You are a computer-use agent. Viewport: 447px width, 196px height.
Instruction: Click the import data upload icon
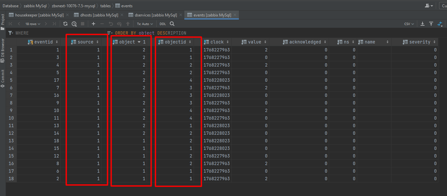431,24
